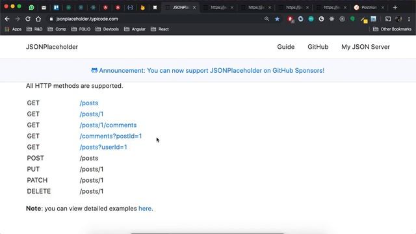Open the blue picture extension icon
Screen dimensions: 416x234
point(374,19)
